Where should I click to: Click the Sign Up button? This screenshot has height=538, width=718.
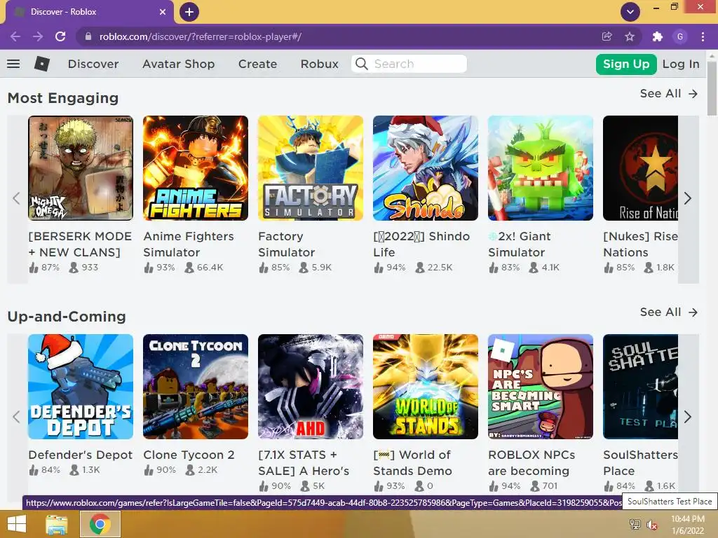pyautogui.click(x=626, y=64)
